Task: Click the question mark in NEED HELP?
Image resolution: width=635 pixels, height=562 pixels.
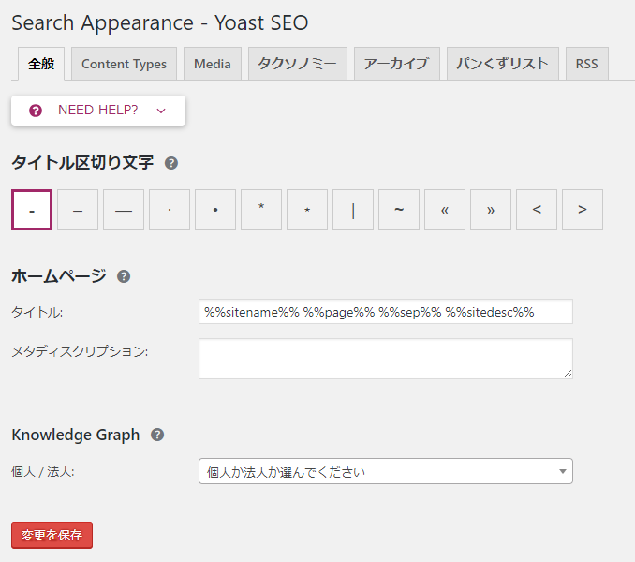Action: pos(36,111)
